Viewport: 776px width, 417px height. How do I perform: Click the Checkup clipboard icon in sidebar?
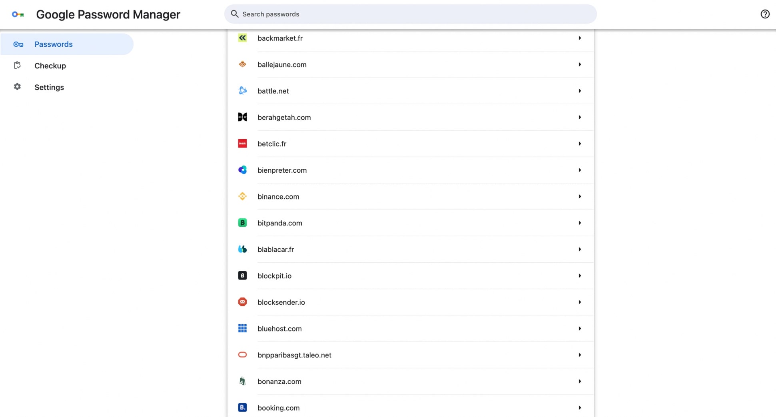click(x=17, y=65)
